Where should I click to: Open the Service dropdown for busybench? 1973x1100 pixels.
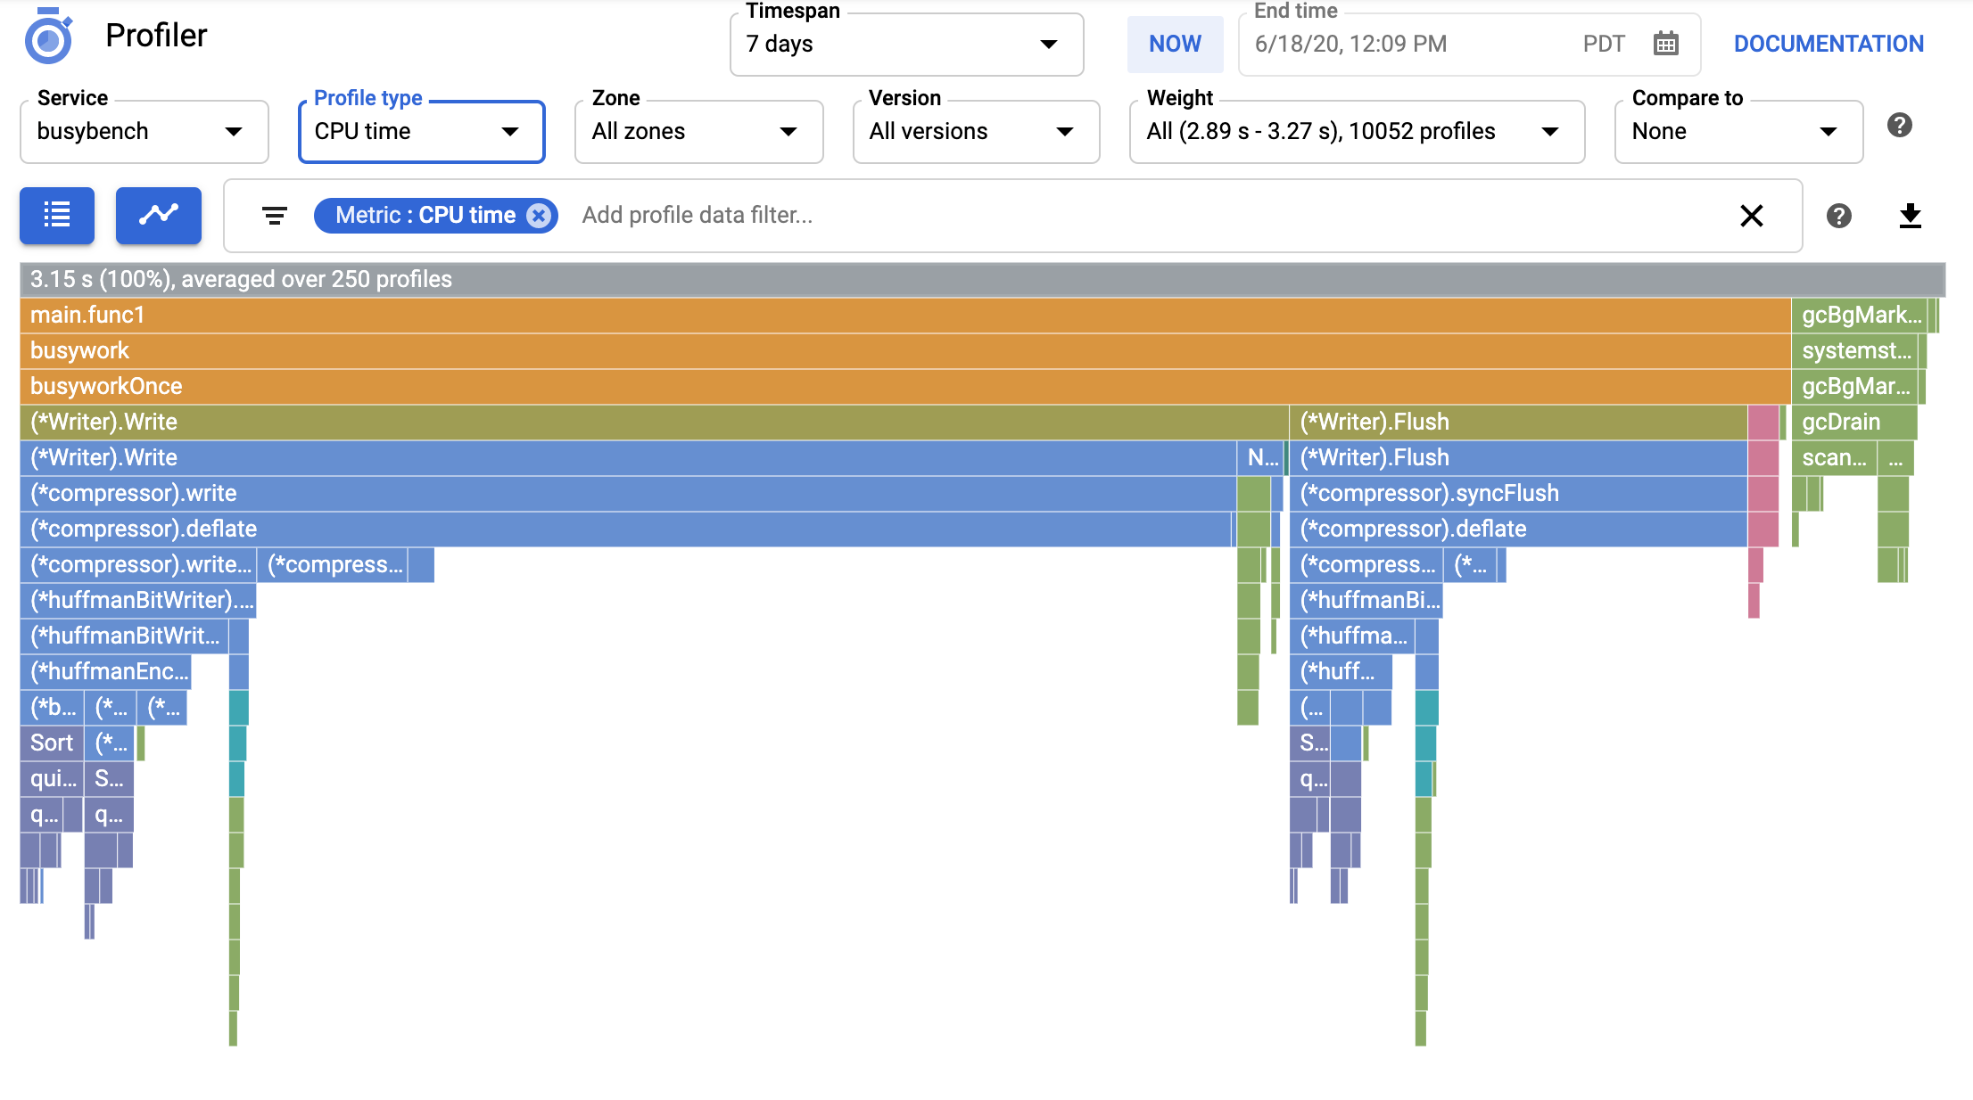coord(141,131)
